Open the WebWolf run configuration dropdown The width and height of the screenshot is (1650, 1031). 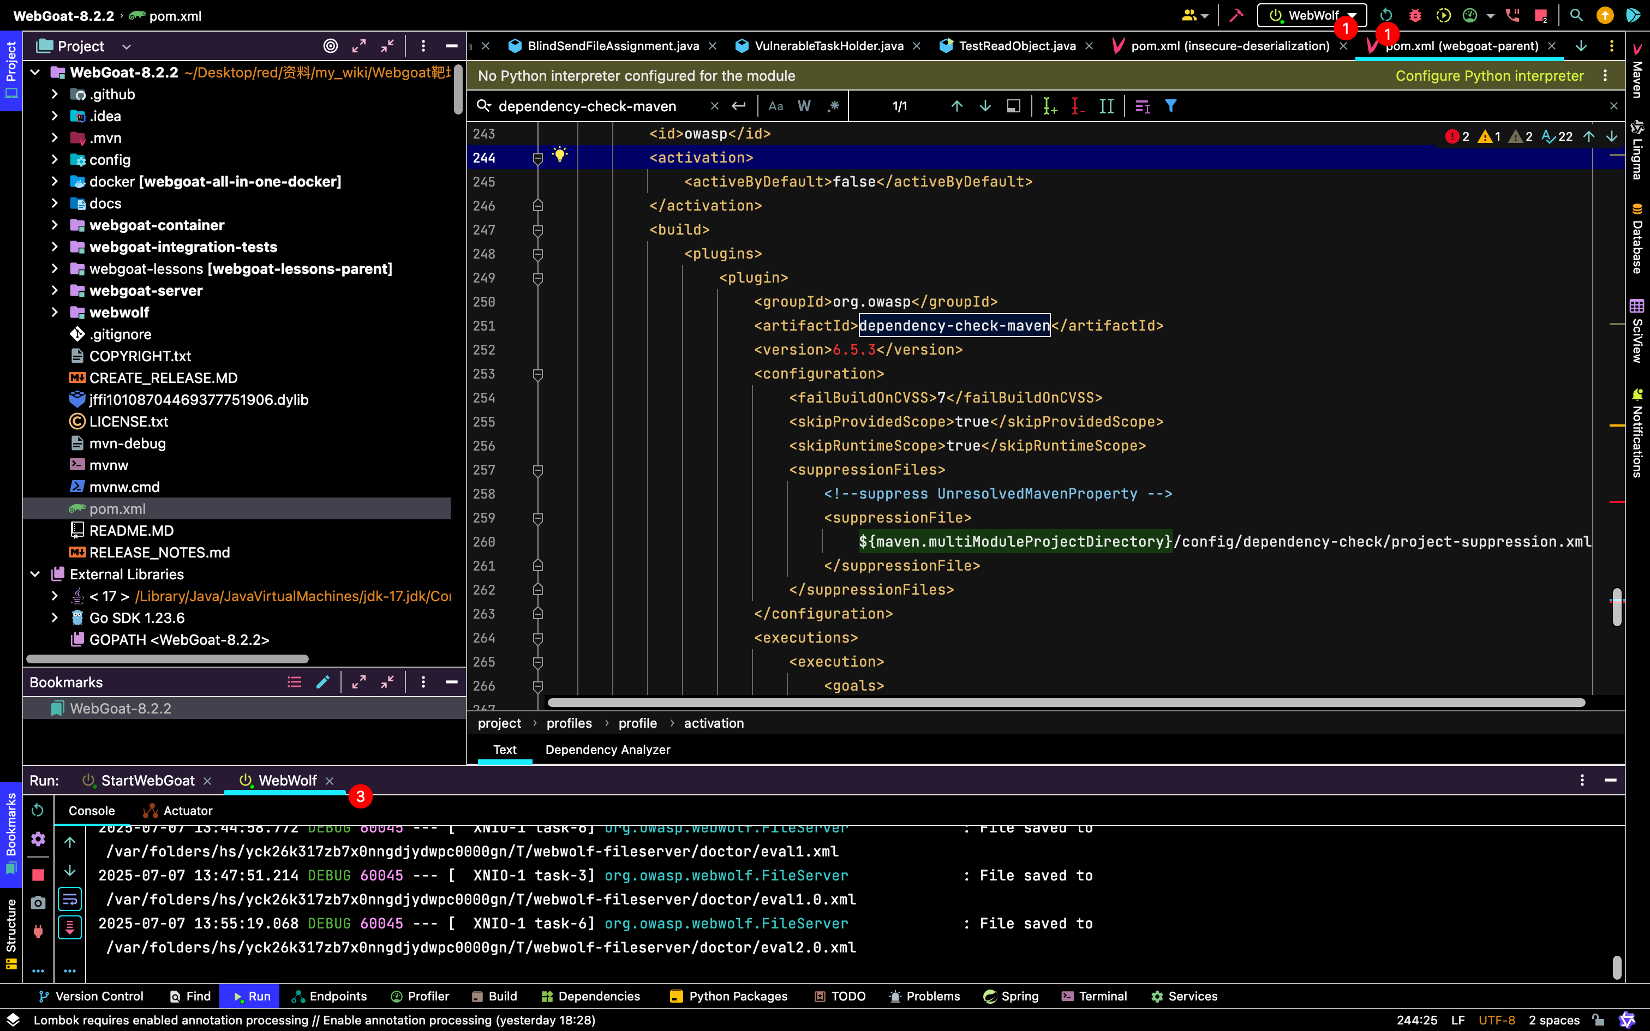(x=1353, y=15)
